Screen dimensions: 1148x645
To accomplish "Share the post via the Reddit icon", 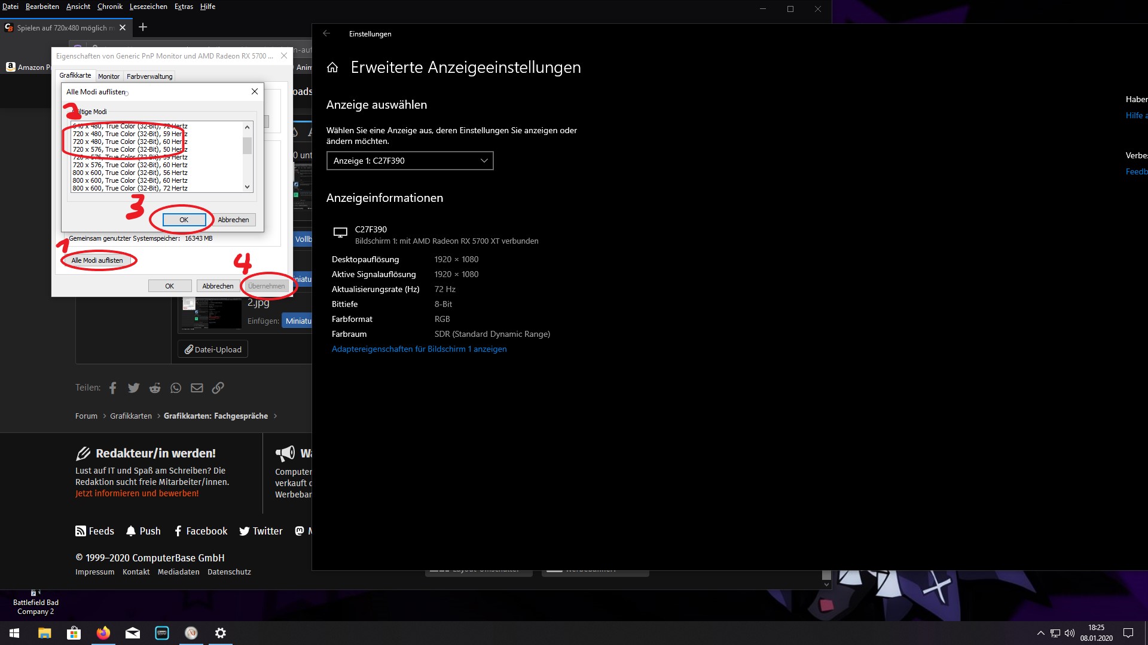I will 155,388.
